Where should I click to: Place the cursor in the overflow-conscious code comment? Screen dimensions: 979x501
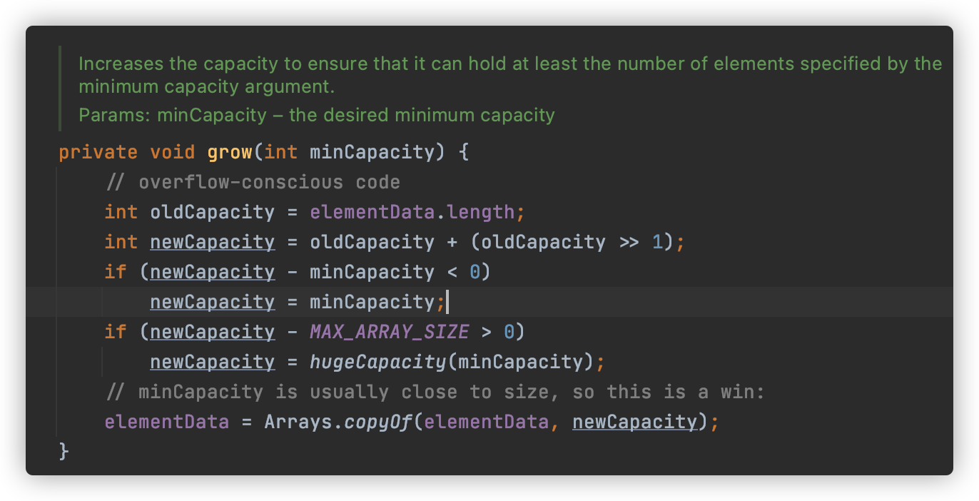click(253, 182)
